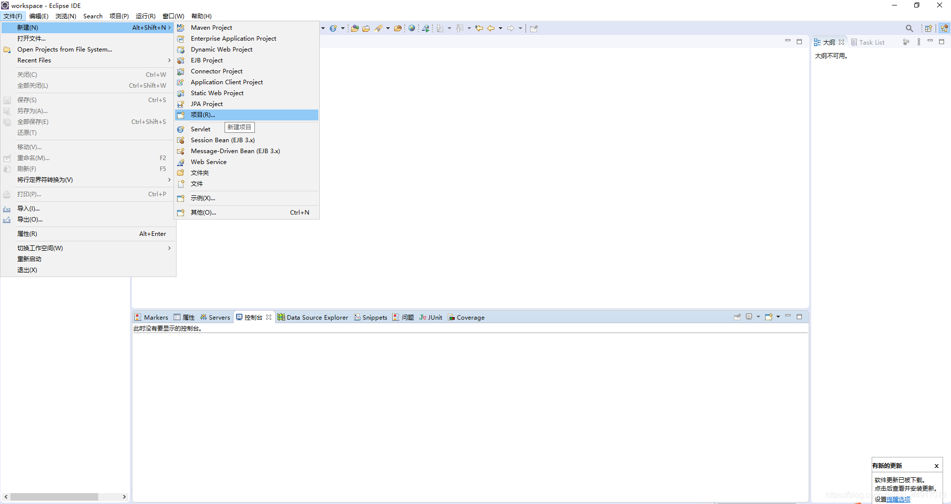Maximize the editor area
The width and height of the screenshot is (951, 504).
tap(799, 42)
